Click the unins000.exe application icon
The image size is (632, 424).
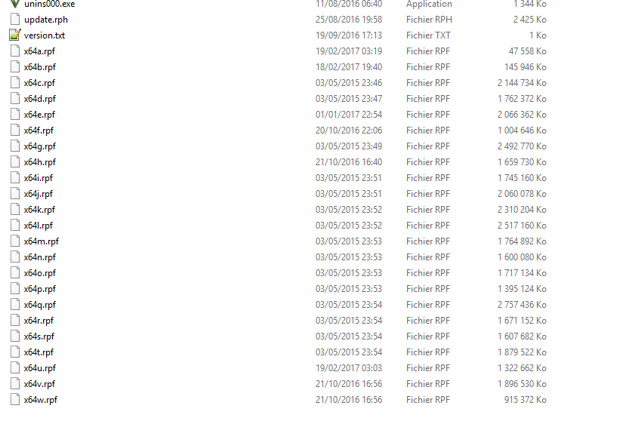(x=15, y=4)
